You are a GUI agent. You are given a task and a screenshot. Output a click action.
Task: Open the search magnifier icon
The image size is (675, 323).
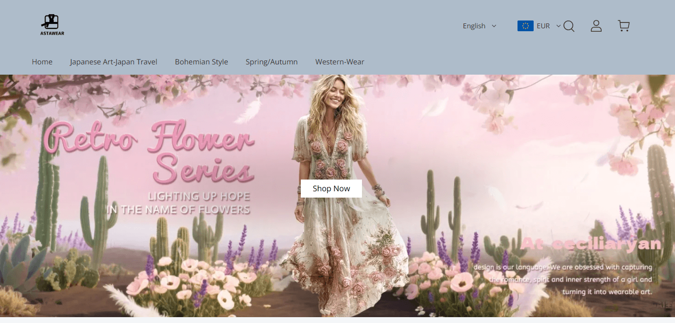point(568,26)
